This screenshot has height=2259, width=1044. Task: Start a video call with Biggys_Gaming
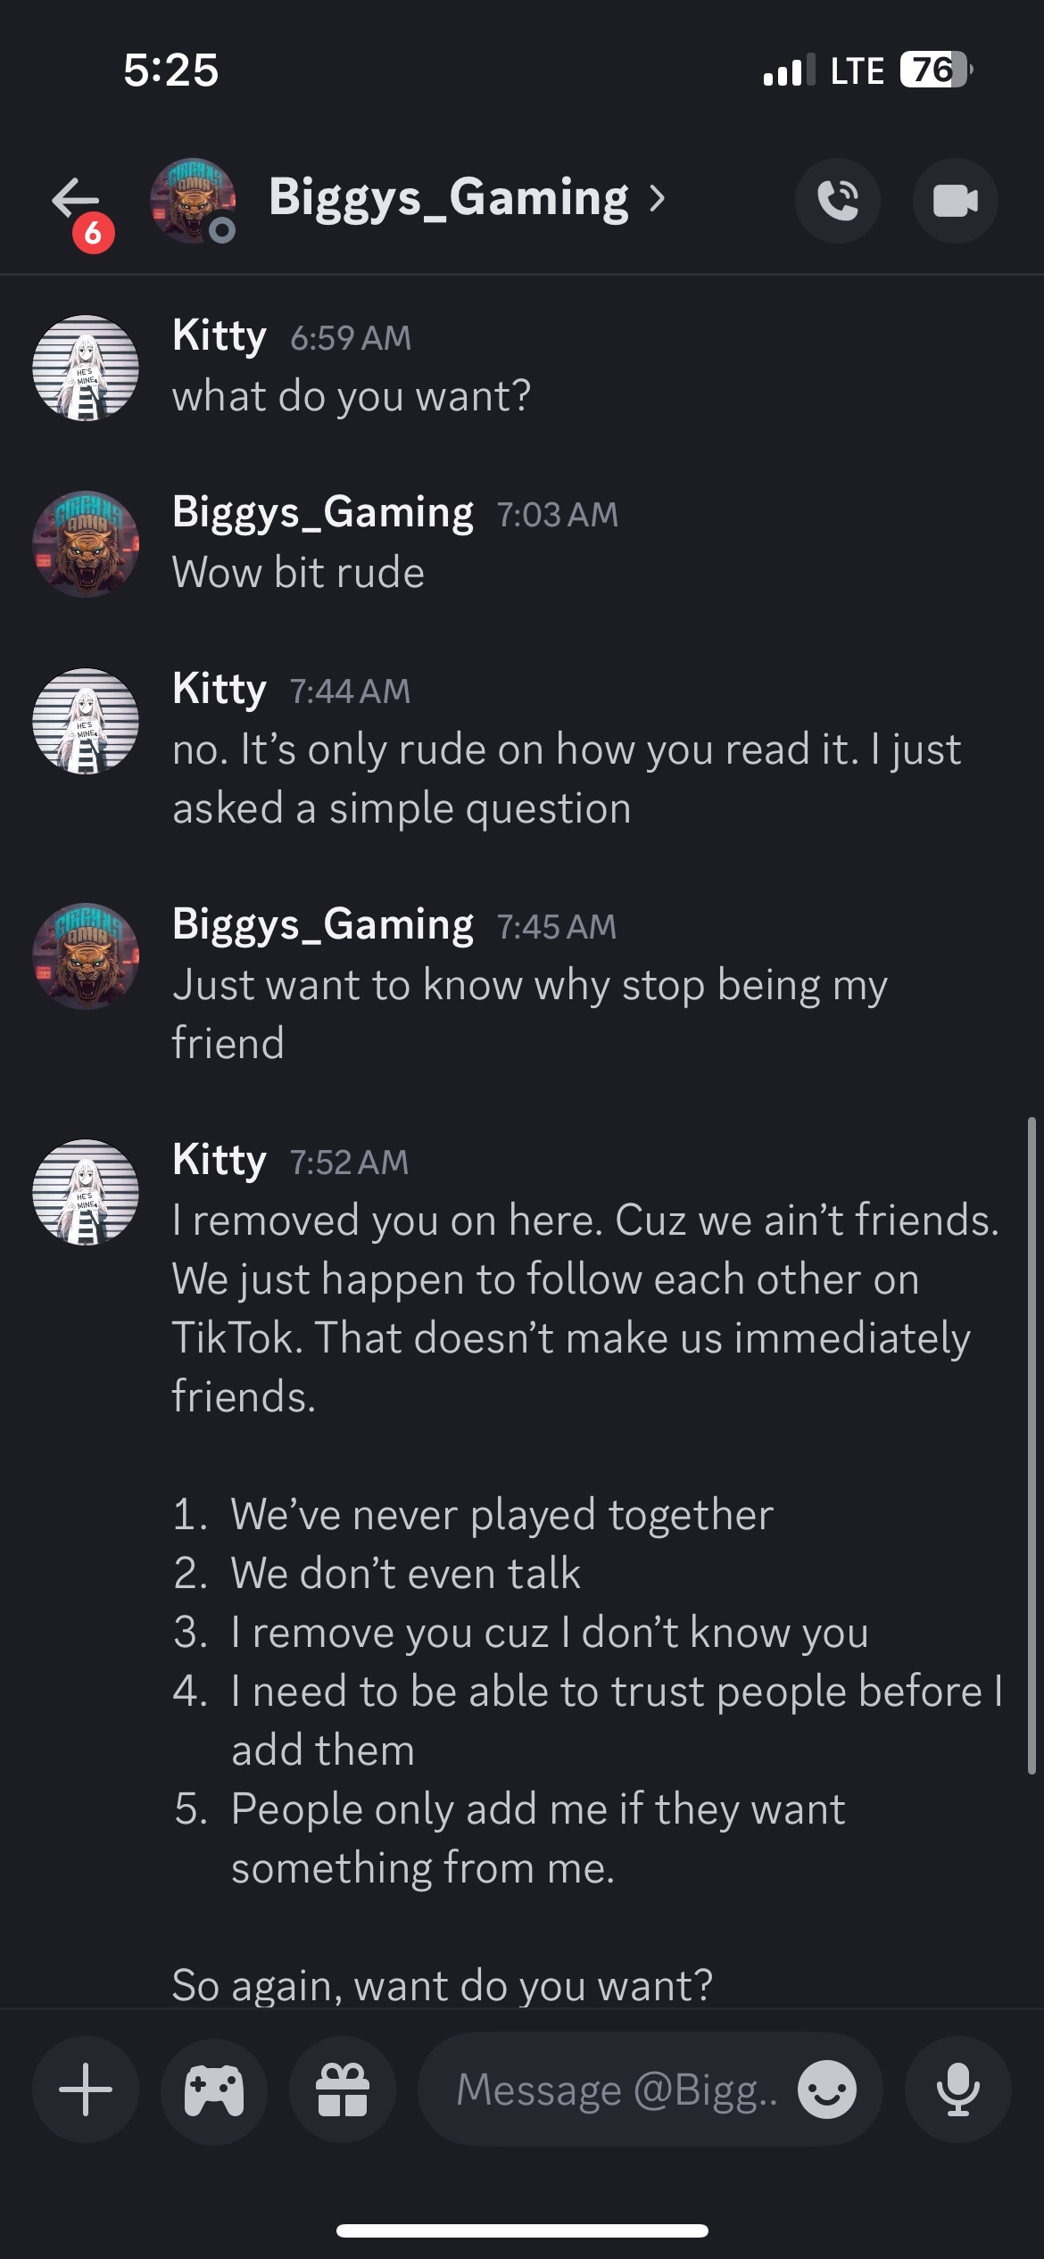pos(955,201)
